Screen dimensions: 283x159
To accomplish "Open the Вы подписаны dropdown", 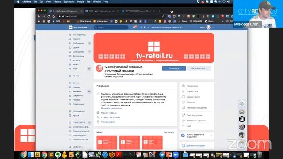I will (199, 68).
